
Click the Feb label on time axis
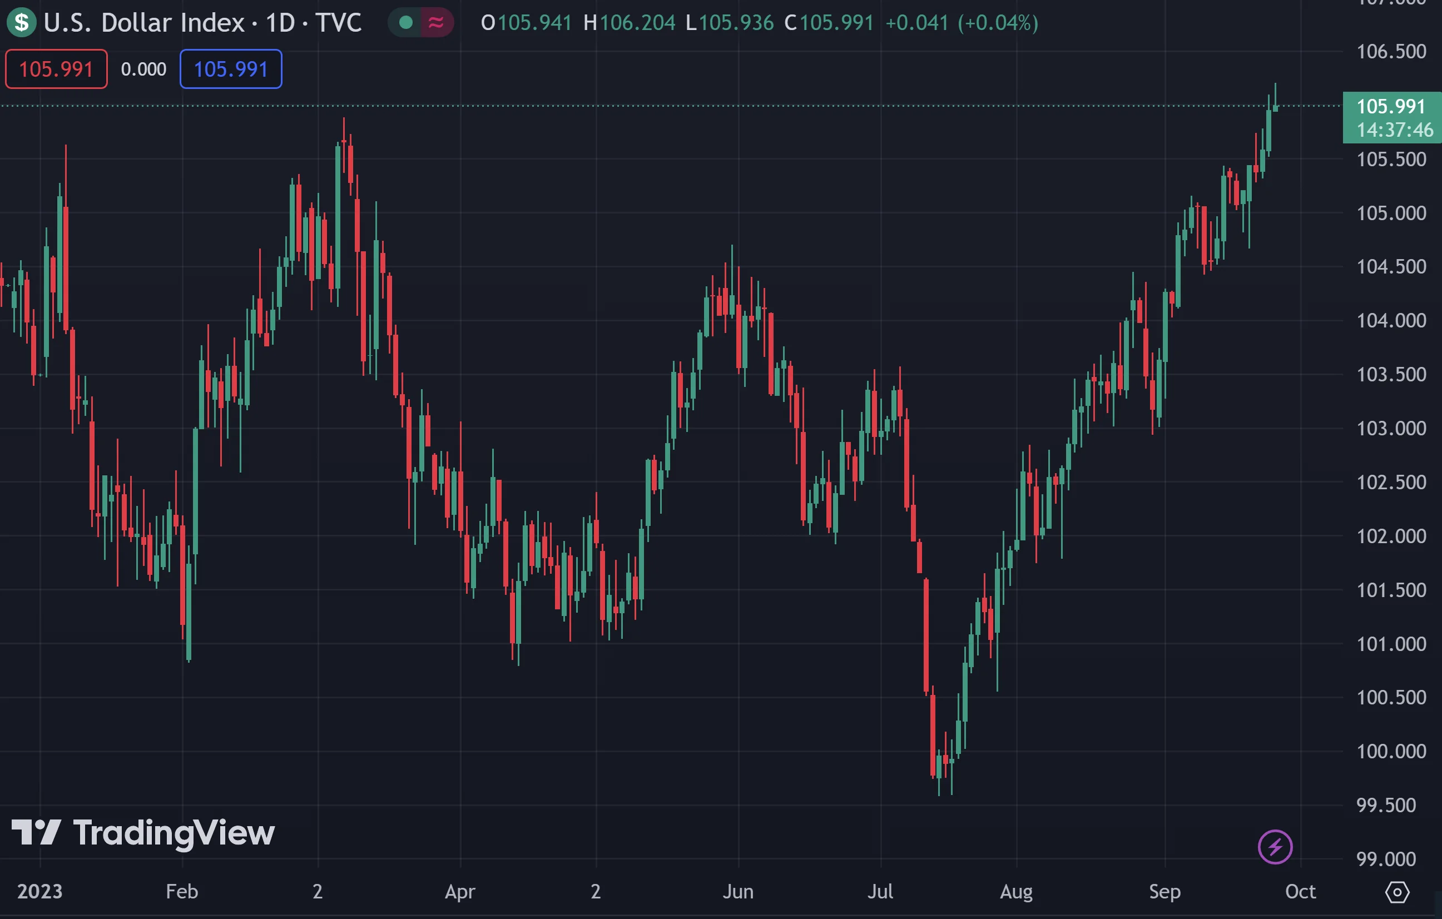182,891
